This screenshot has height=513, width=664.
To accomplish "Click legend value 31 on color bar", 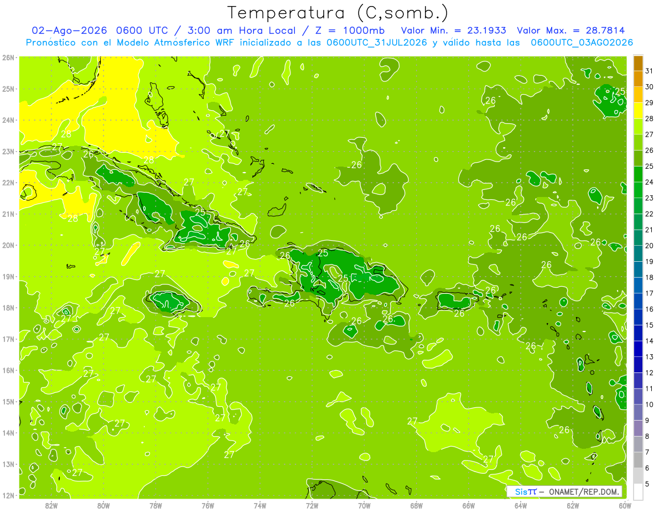I will [649, 71].
